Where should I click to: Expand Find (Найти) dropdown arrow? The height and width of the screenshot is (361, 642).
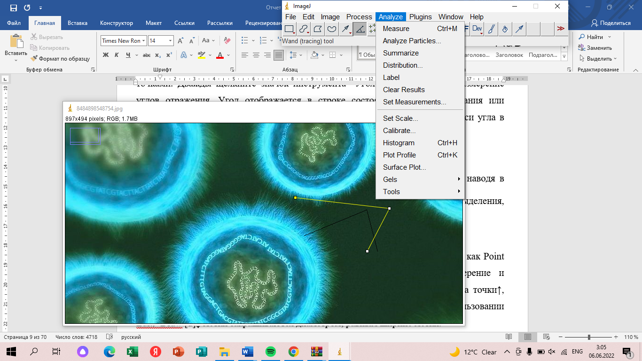pos(610,37)
